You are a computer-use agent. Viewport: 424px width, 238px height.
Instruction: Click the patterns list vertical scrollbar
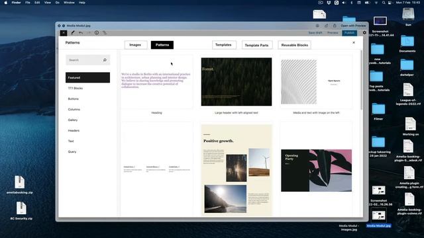[x=361, y=80]
